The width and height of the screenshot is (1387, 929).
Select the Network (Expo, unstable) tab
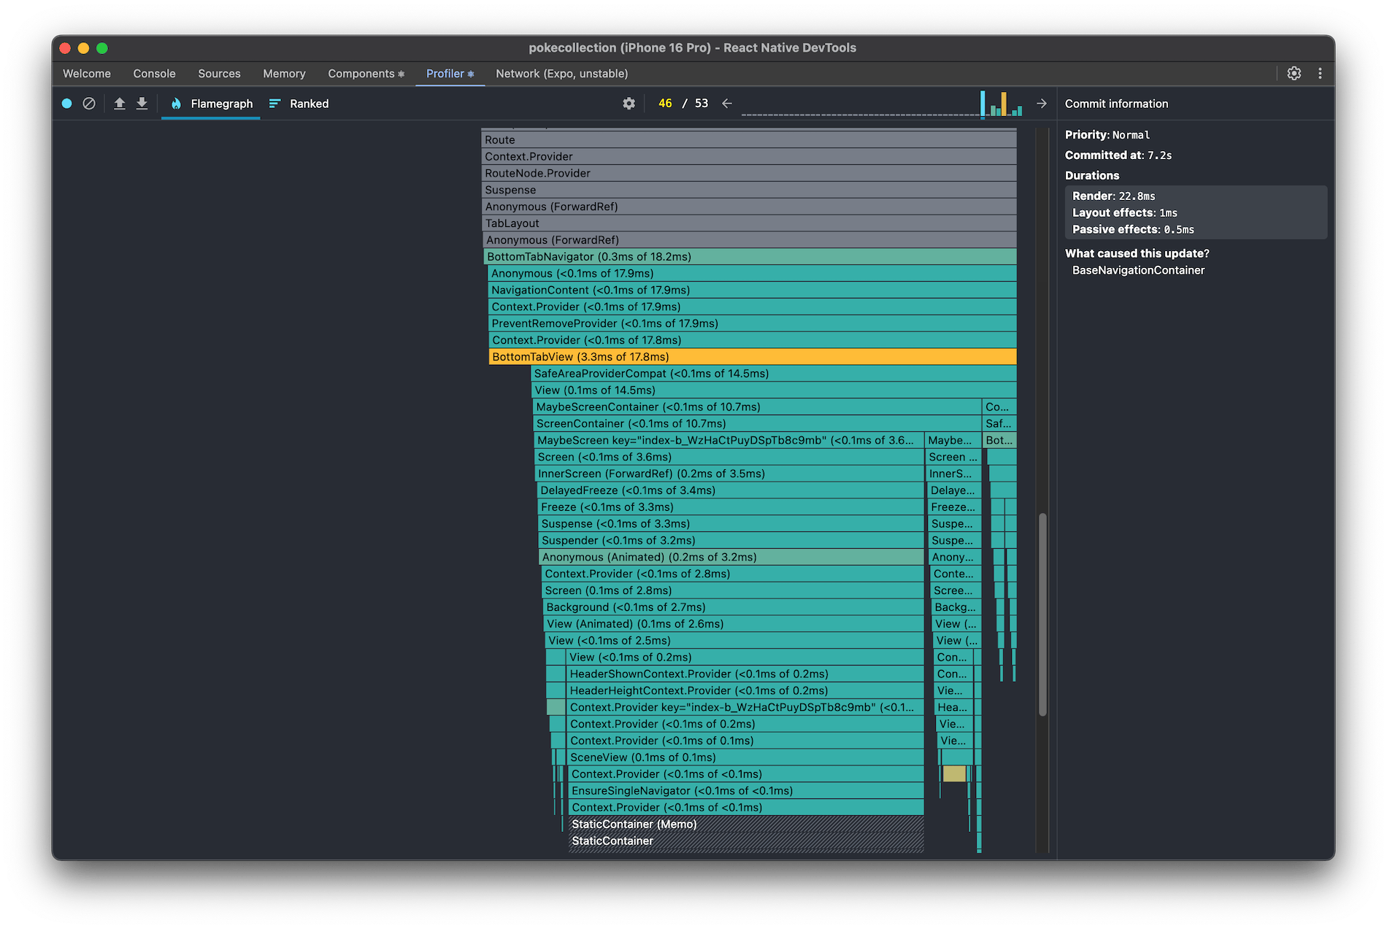pos(561,73)
